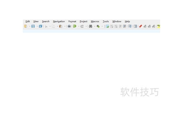The height and width of the screenshot is (122, 183).
Task: Open the Project menu
Action: click(x=84, y=21)
